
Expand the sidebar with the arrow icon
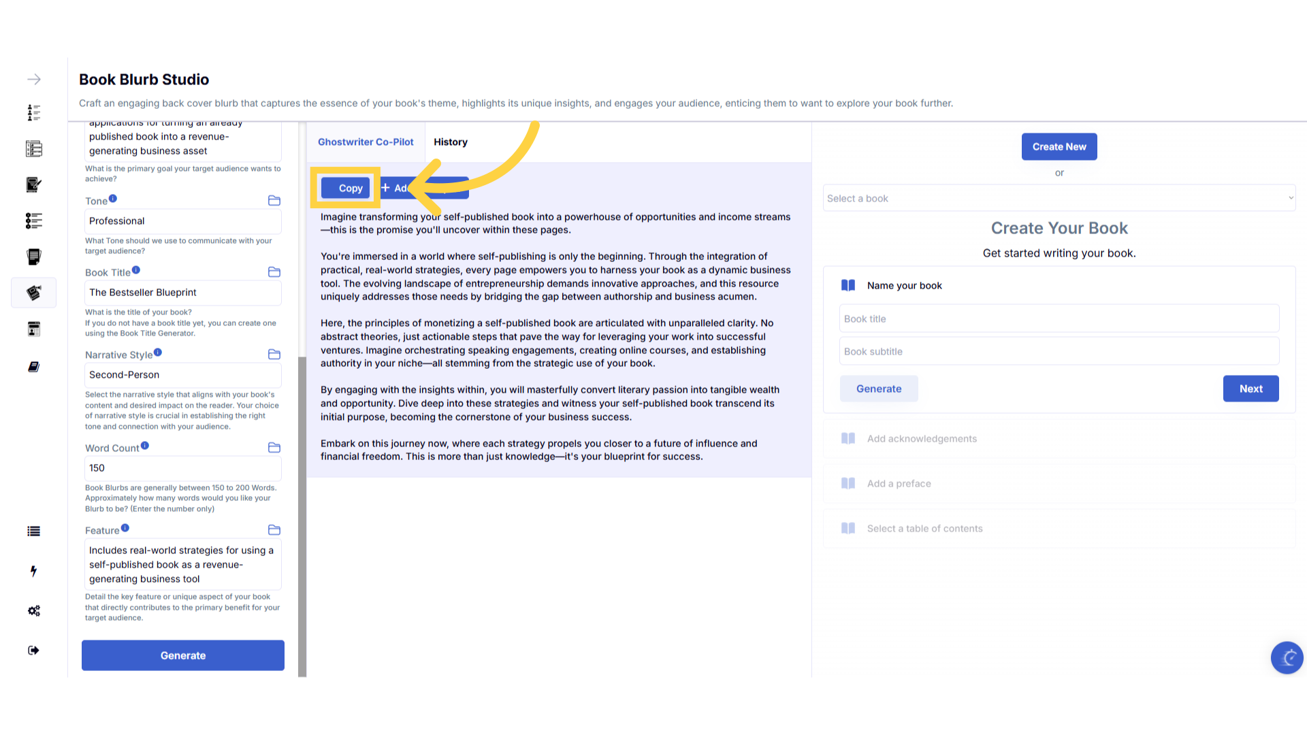tap(34, 80)
